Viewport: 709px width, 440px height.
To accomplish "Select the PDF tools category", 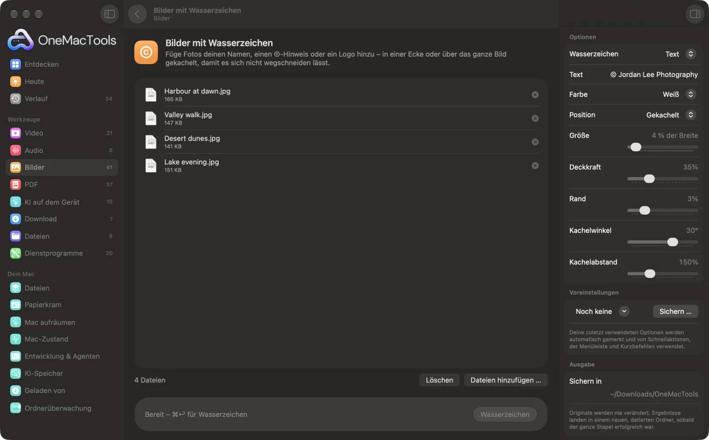I will (x=62, y=185).
